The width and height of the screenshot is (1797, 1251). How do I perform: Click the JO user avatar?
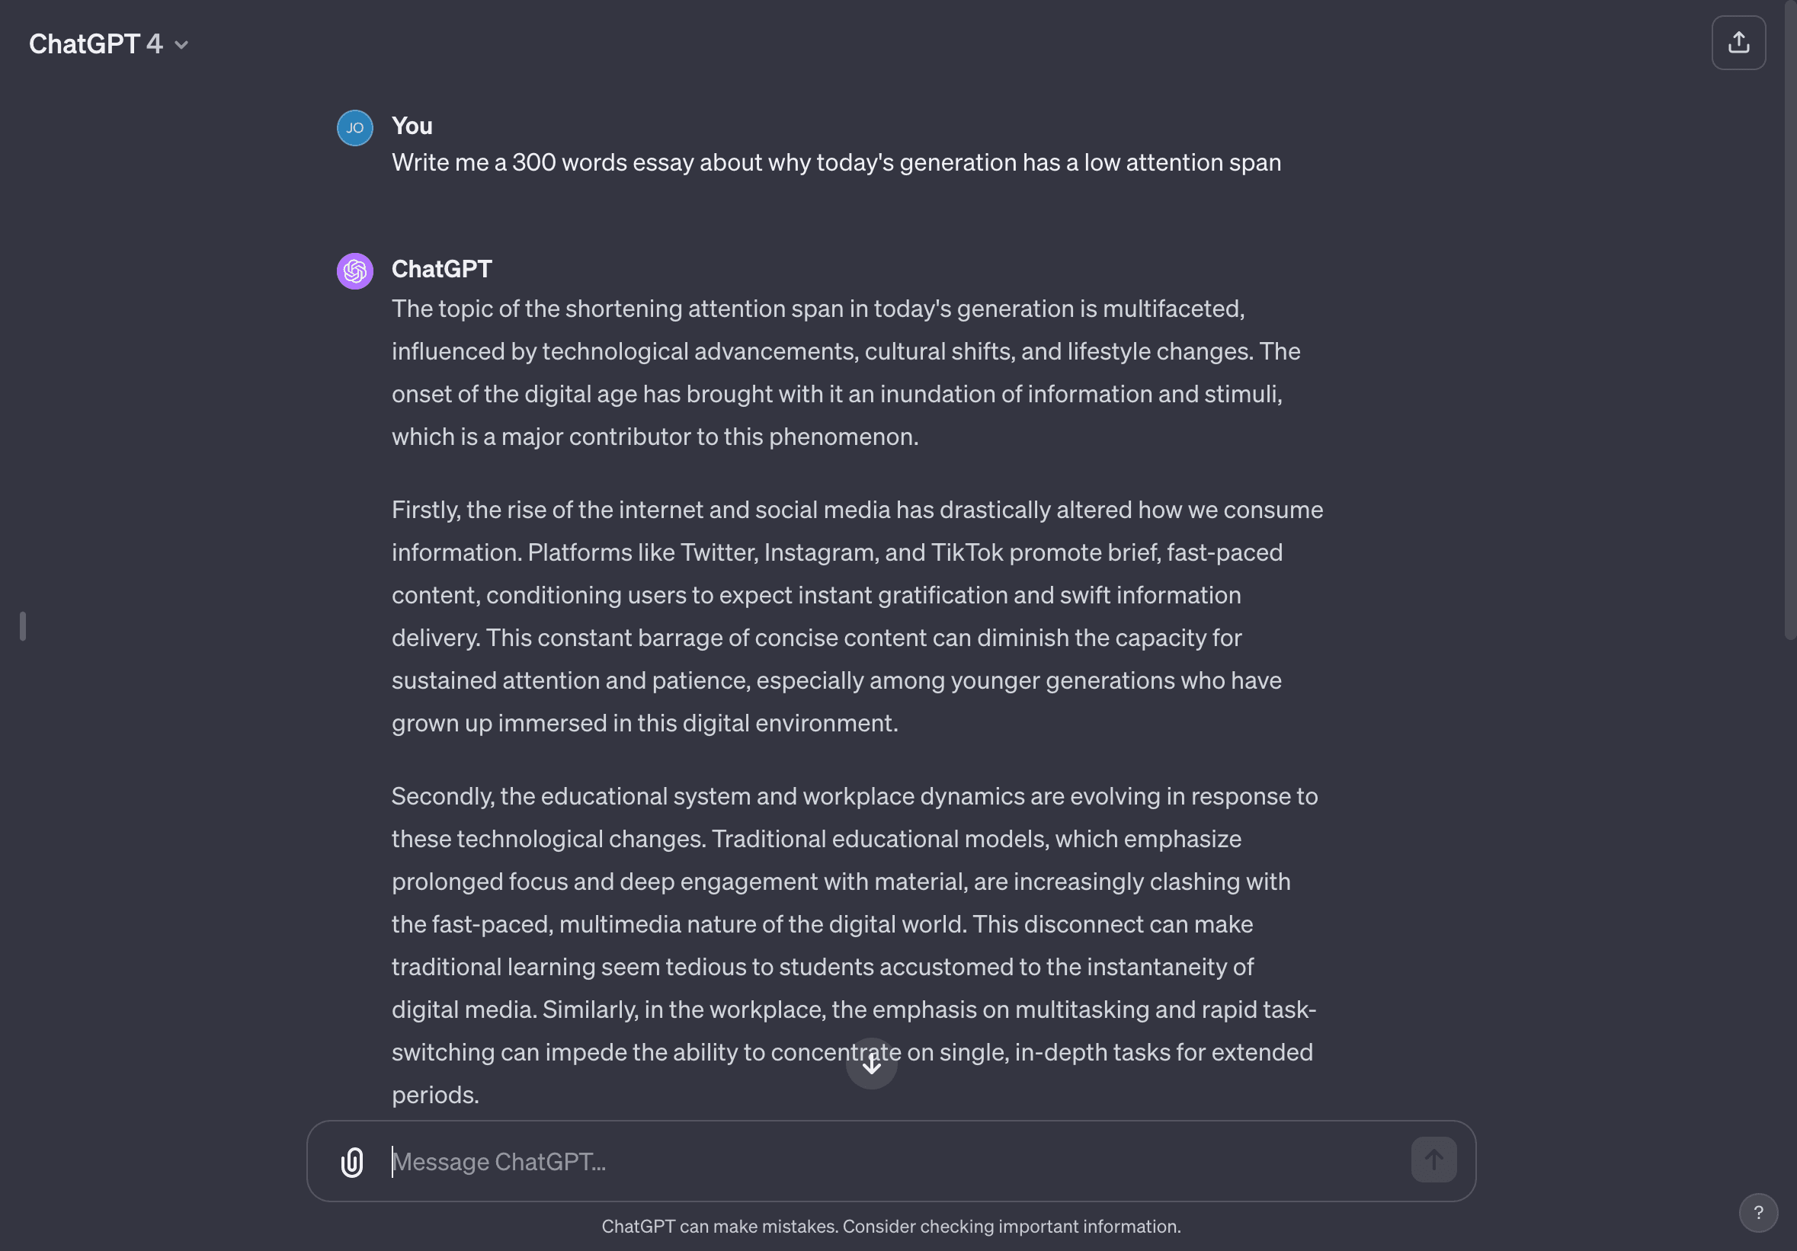(x=354, y=127)
